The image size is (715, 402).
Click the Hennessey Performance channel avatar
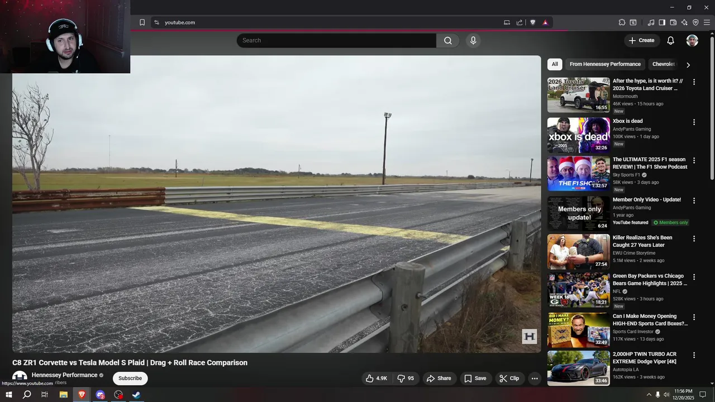coord(20,377)
